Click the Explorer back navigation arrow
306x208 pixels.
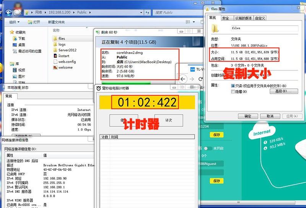(8, 13)
